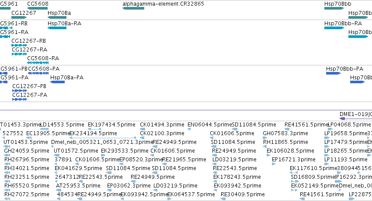Click the EK197434.5prime EST label
Viewport: 372px width, 201px height.
coord(111,125)
